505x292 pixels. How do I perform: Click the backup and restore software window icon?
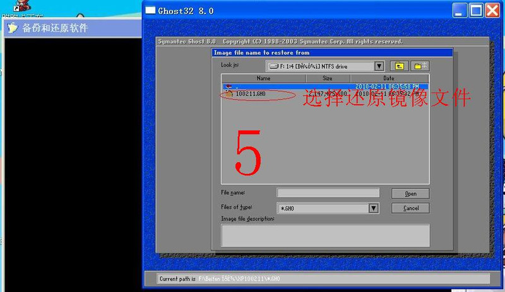tap(12, 28)
